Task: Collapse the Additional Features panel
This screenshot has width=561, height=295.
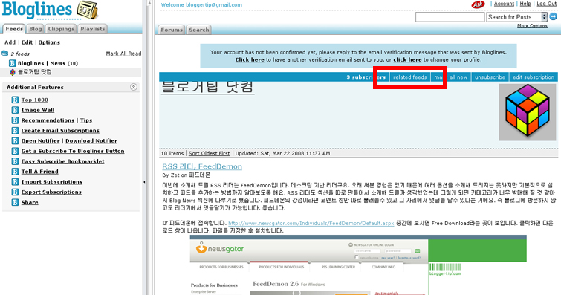Action: [134, 87]
